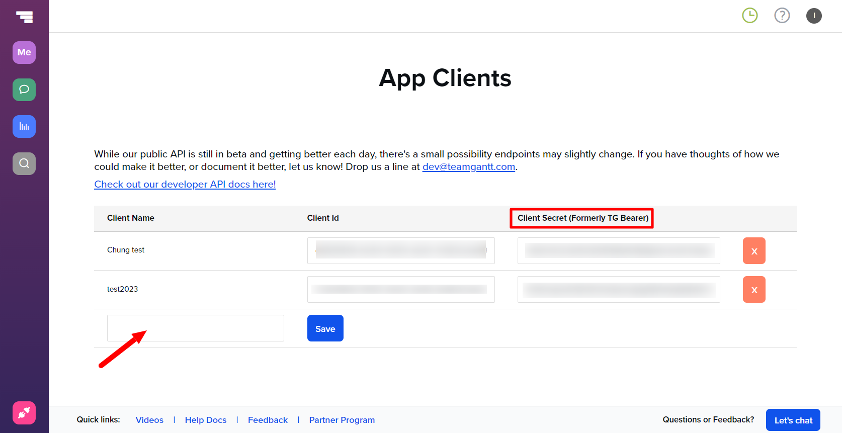
Task: Click the App Clients page heading
Action: (x=445, y=78)
